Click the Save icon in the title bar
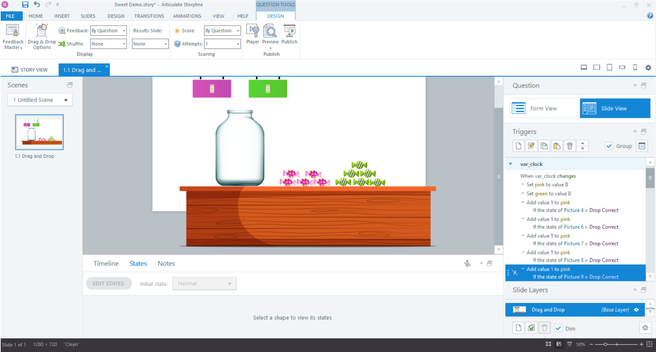The image size is (656, 352). pyautogui.click(x=25, y=4)
